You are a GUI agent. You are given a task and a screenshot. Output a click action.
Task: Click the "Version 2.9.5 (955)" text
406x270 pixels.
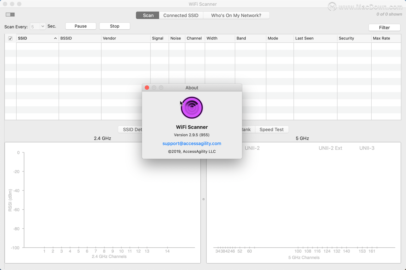coord(191,135)
